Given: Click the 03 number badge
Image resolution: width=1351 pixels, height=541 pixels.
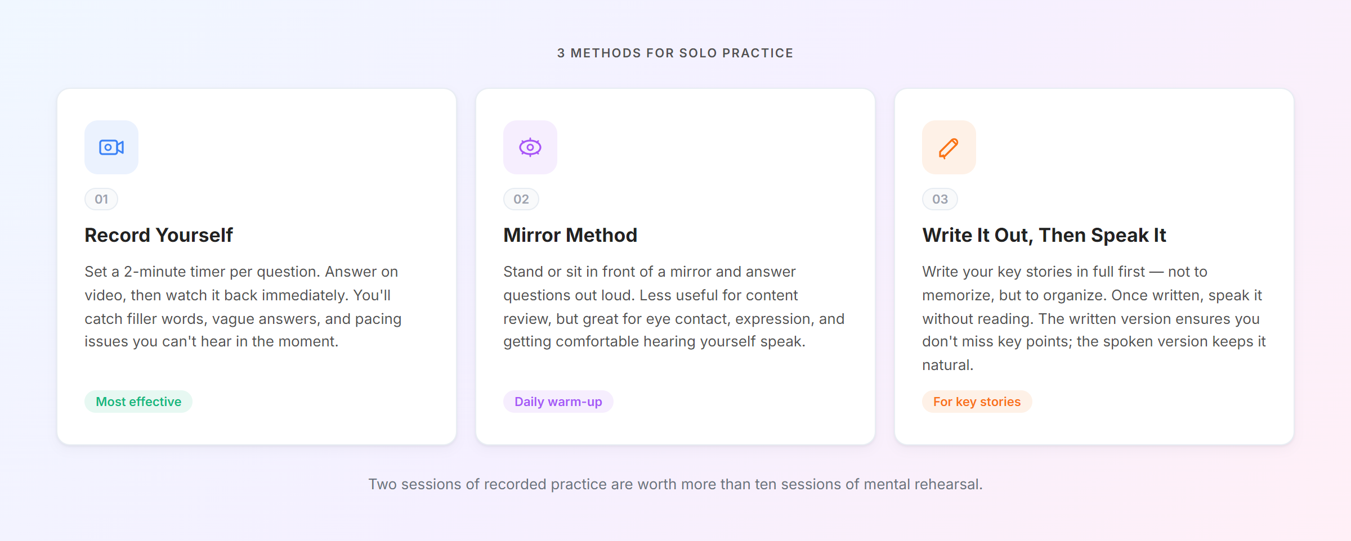Looking at the screenshot, I should [940, 199].
